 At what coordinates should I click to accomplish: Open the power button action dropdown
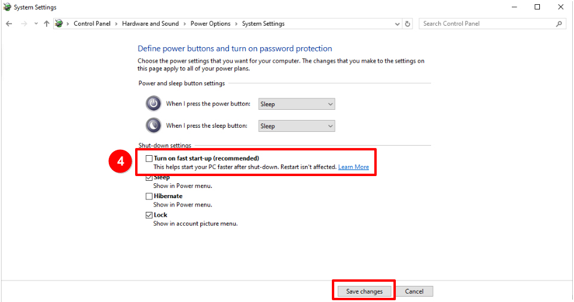[x=297, y=104]
